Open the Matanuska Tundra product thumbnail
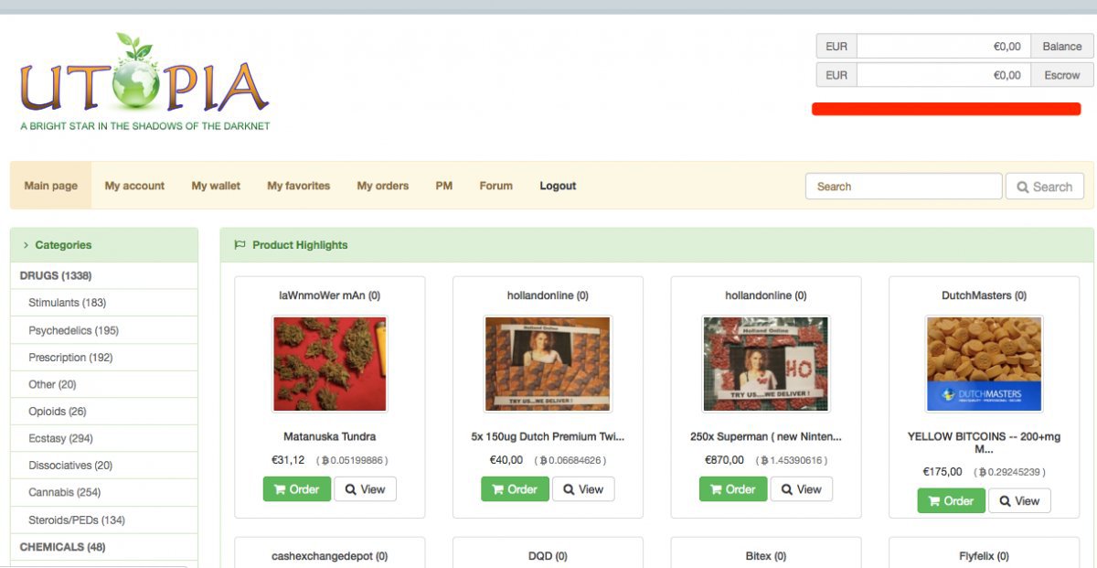1097x568 pixels. click(329, 362)
